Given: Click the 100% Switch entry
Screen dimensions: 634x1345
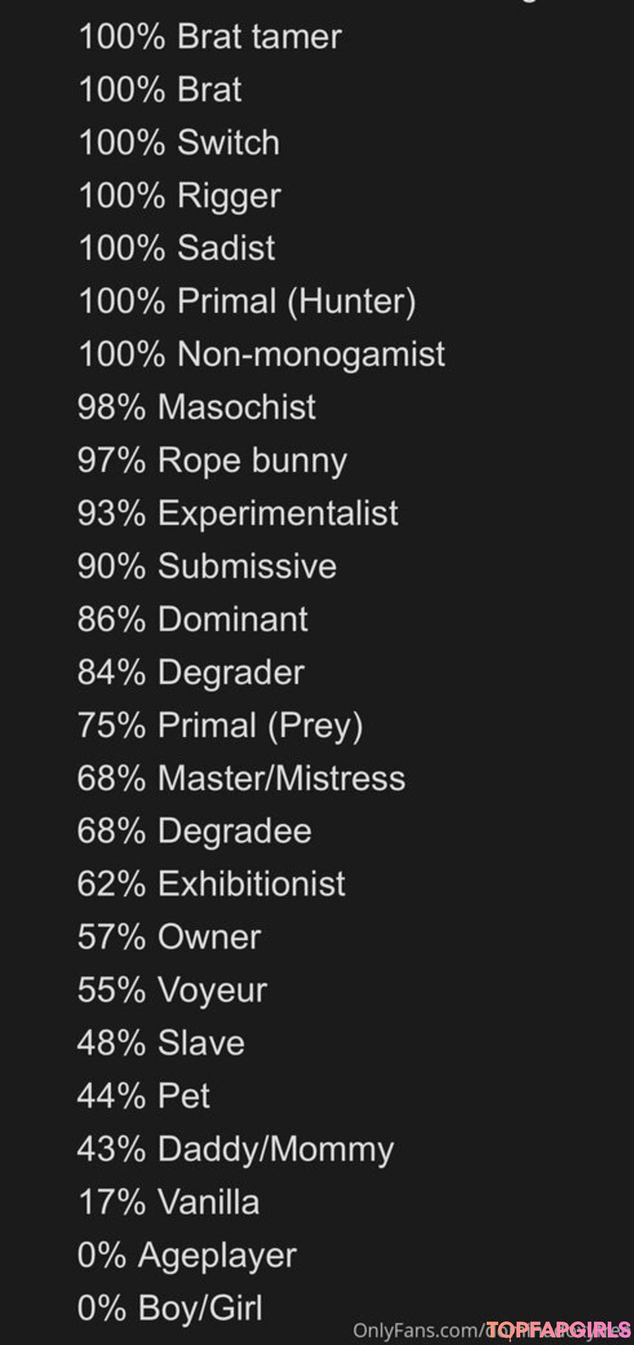Looking at the screenshot, I should tap(179, 142).
